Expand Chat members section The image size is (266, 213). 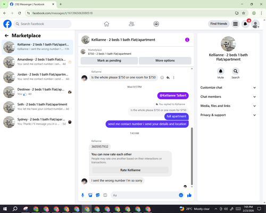(228, 97)
